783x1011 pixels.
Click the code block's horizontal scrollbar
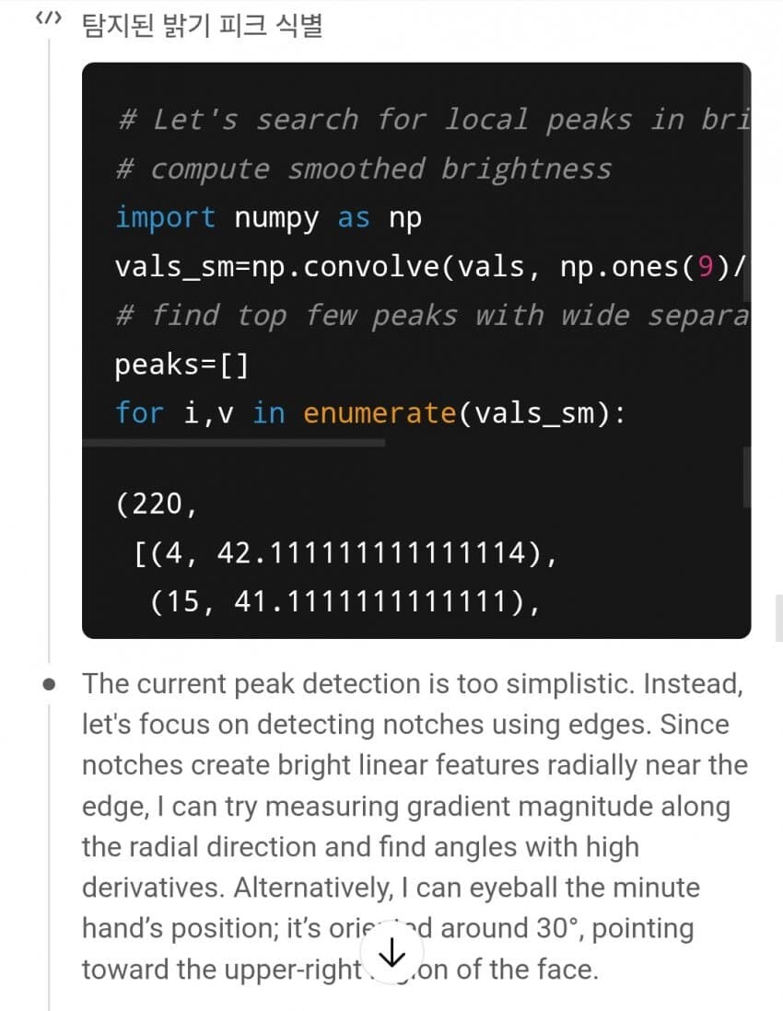(x=234, y=443)
